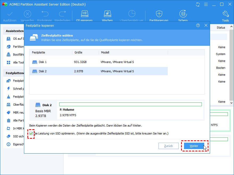Select Disk 1 row in disk list
Viewport: 234px width, 175px height.
98,62
